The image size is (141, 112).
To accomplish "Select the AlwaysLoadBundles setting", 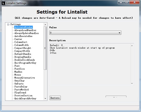I will point(25,30).
